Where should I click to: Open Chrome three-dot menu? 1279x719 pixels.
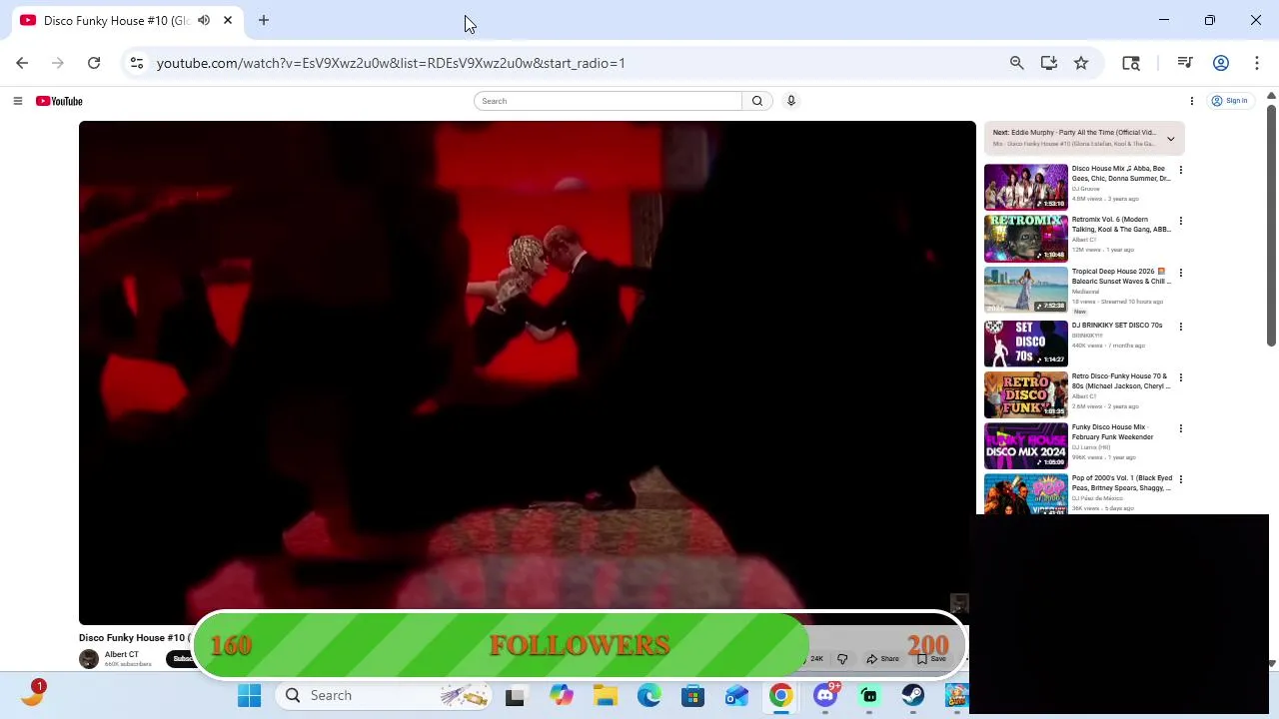pos(1256,63)
